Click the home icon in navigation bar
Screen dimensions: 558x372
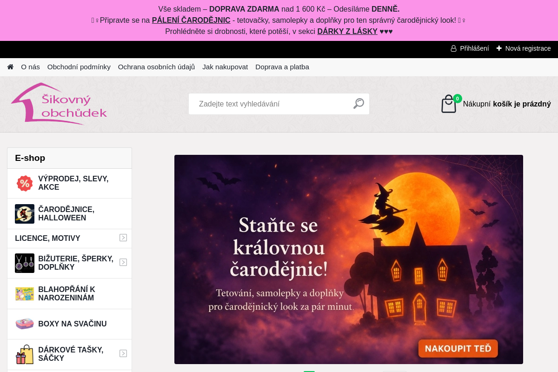click(10, 67)
